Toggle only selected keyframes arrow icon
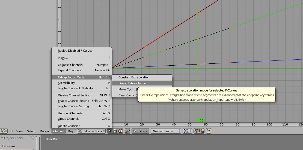Screen dimensions: 303x150 pos(110,131)
